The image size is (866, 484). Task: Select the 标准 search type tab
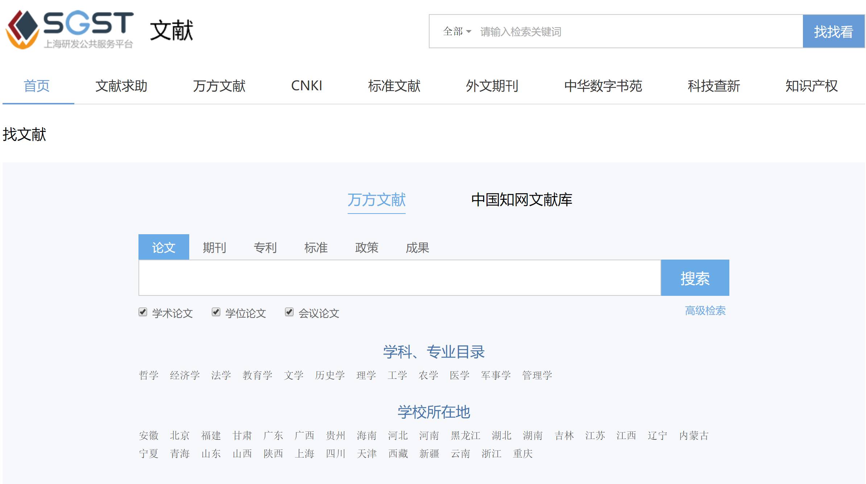[x=316, y=247]
